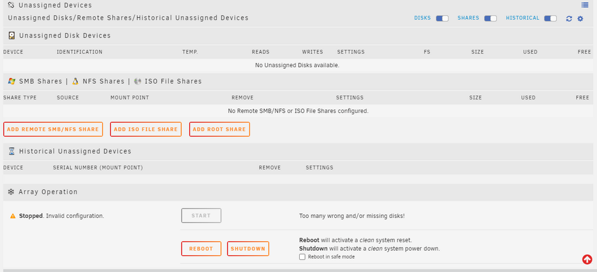Click the Unassigned Devices plug icon
The image size is (597, 272).
pyautogui.click(x=11, y=5)
